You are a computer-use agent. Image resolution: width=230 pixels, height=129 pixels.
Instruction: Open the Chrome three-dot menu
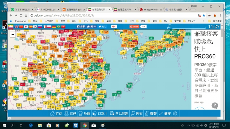220,15
